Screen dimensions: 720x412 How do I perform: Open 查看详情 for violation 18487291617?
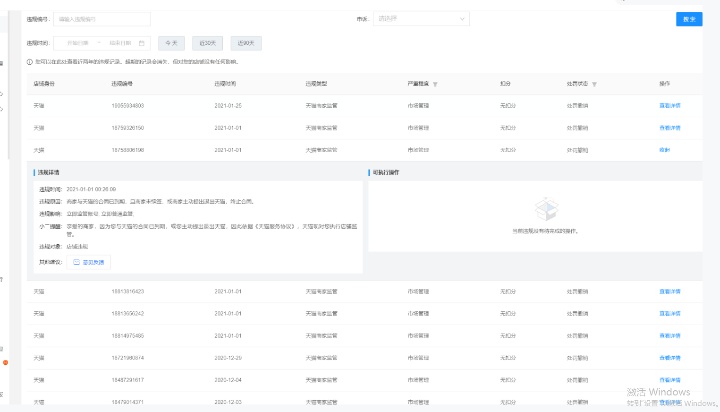tap(670, 380)
